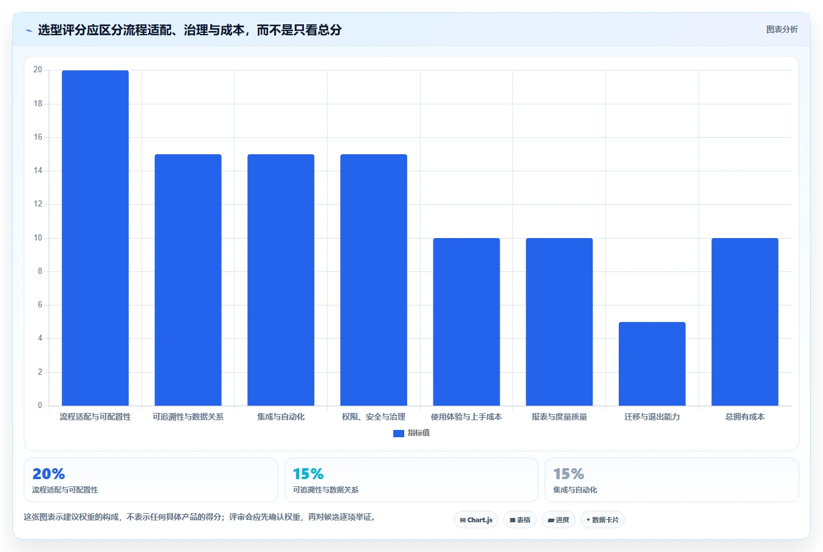The height and width of the screenshot is (552, 823).
Task: Click the y-axis value 0
Action: coord(40,406)
